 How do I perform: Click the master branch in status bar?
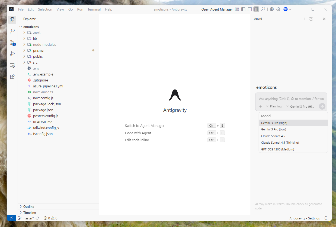[x=26, y=218]
